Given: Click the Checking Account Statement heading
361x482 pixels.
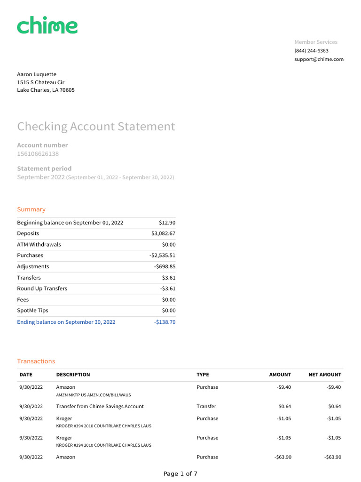Looking at the screenshot, I should tap(96, 127).
